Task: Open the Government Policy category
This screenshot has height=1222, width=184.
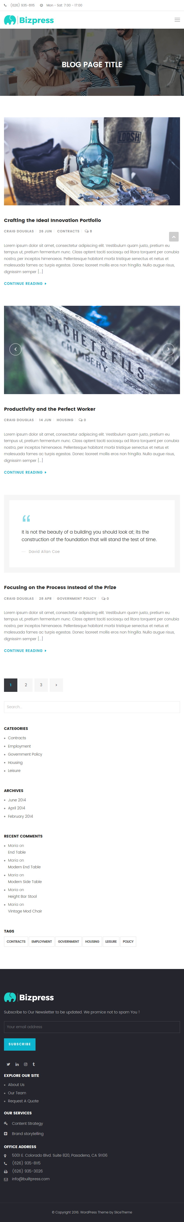Action: click(25, 754)
